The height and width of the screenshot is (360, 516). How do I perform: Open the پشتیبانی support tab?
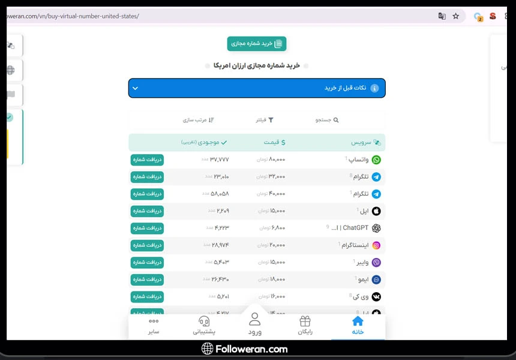click(204, 325)
